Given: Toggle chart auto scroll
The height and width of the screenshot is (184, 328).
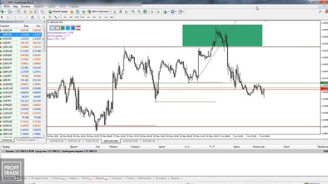Looking at the screenshot, I should pyautogui.click(x=152, y=12).
